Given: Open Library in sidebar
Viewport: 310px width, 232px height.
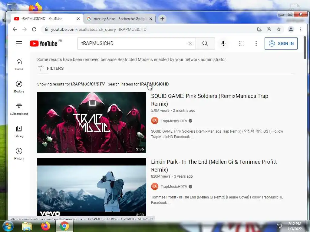Looking at the screenshot, I should pos(19,132).
